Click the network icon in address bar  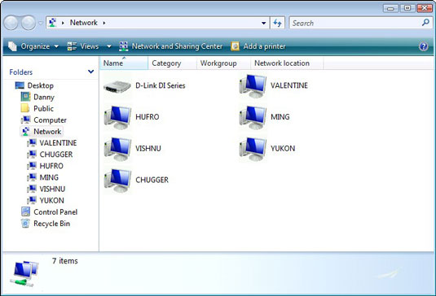point(52,23)
